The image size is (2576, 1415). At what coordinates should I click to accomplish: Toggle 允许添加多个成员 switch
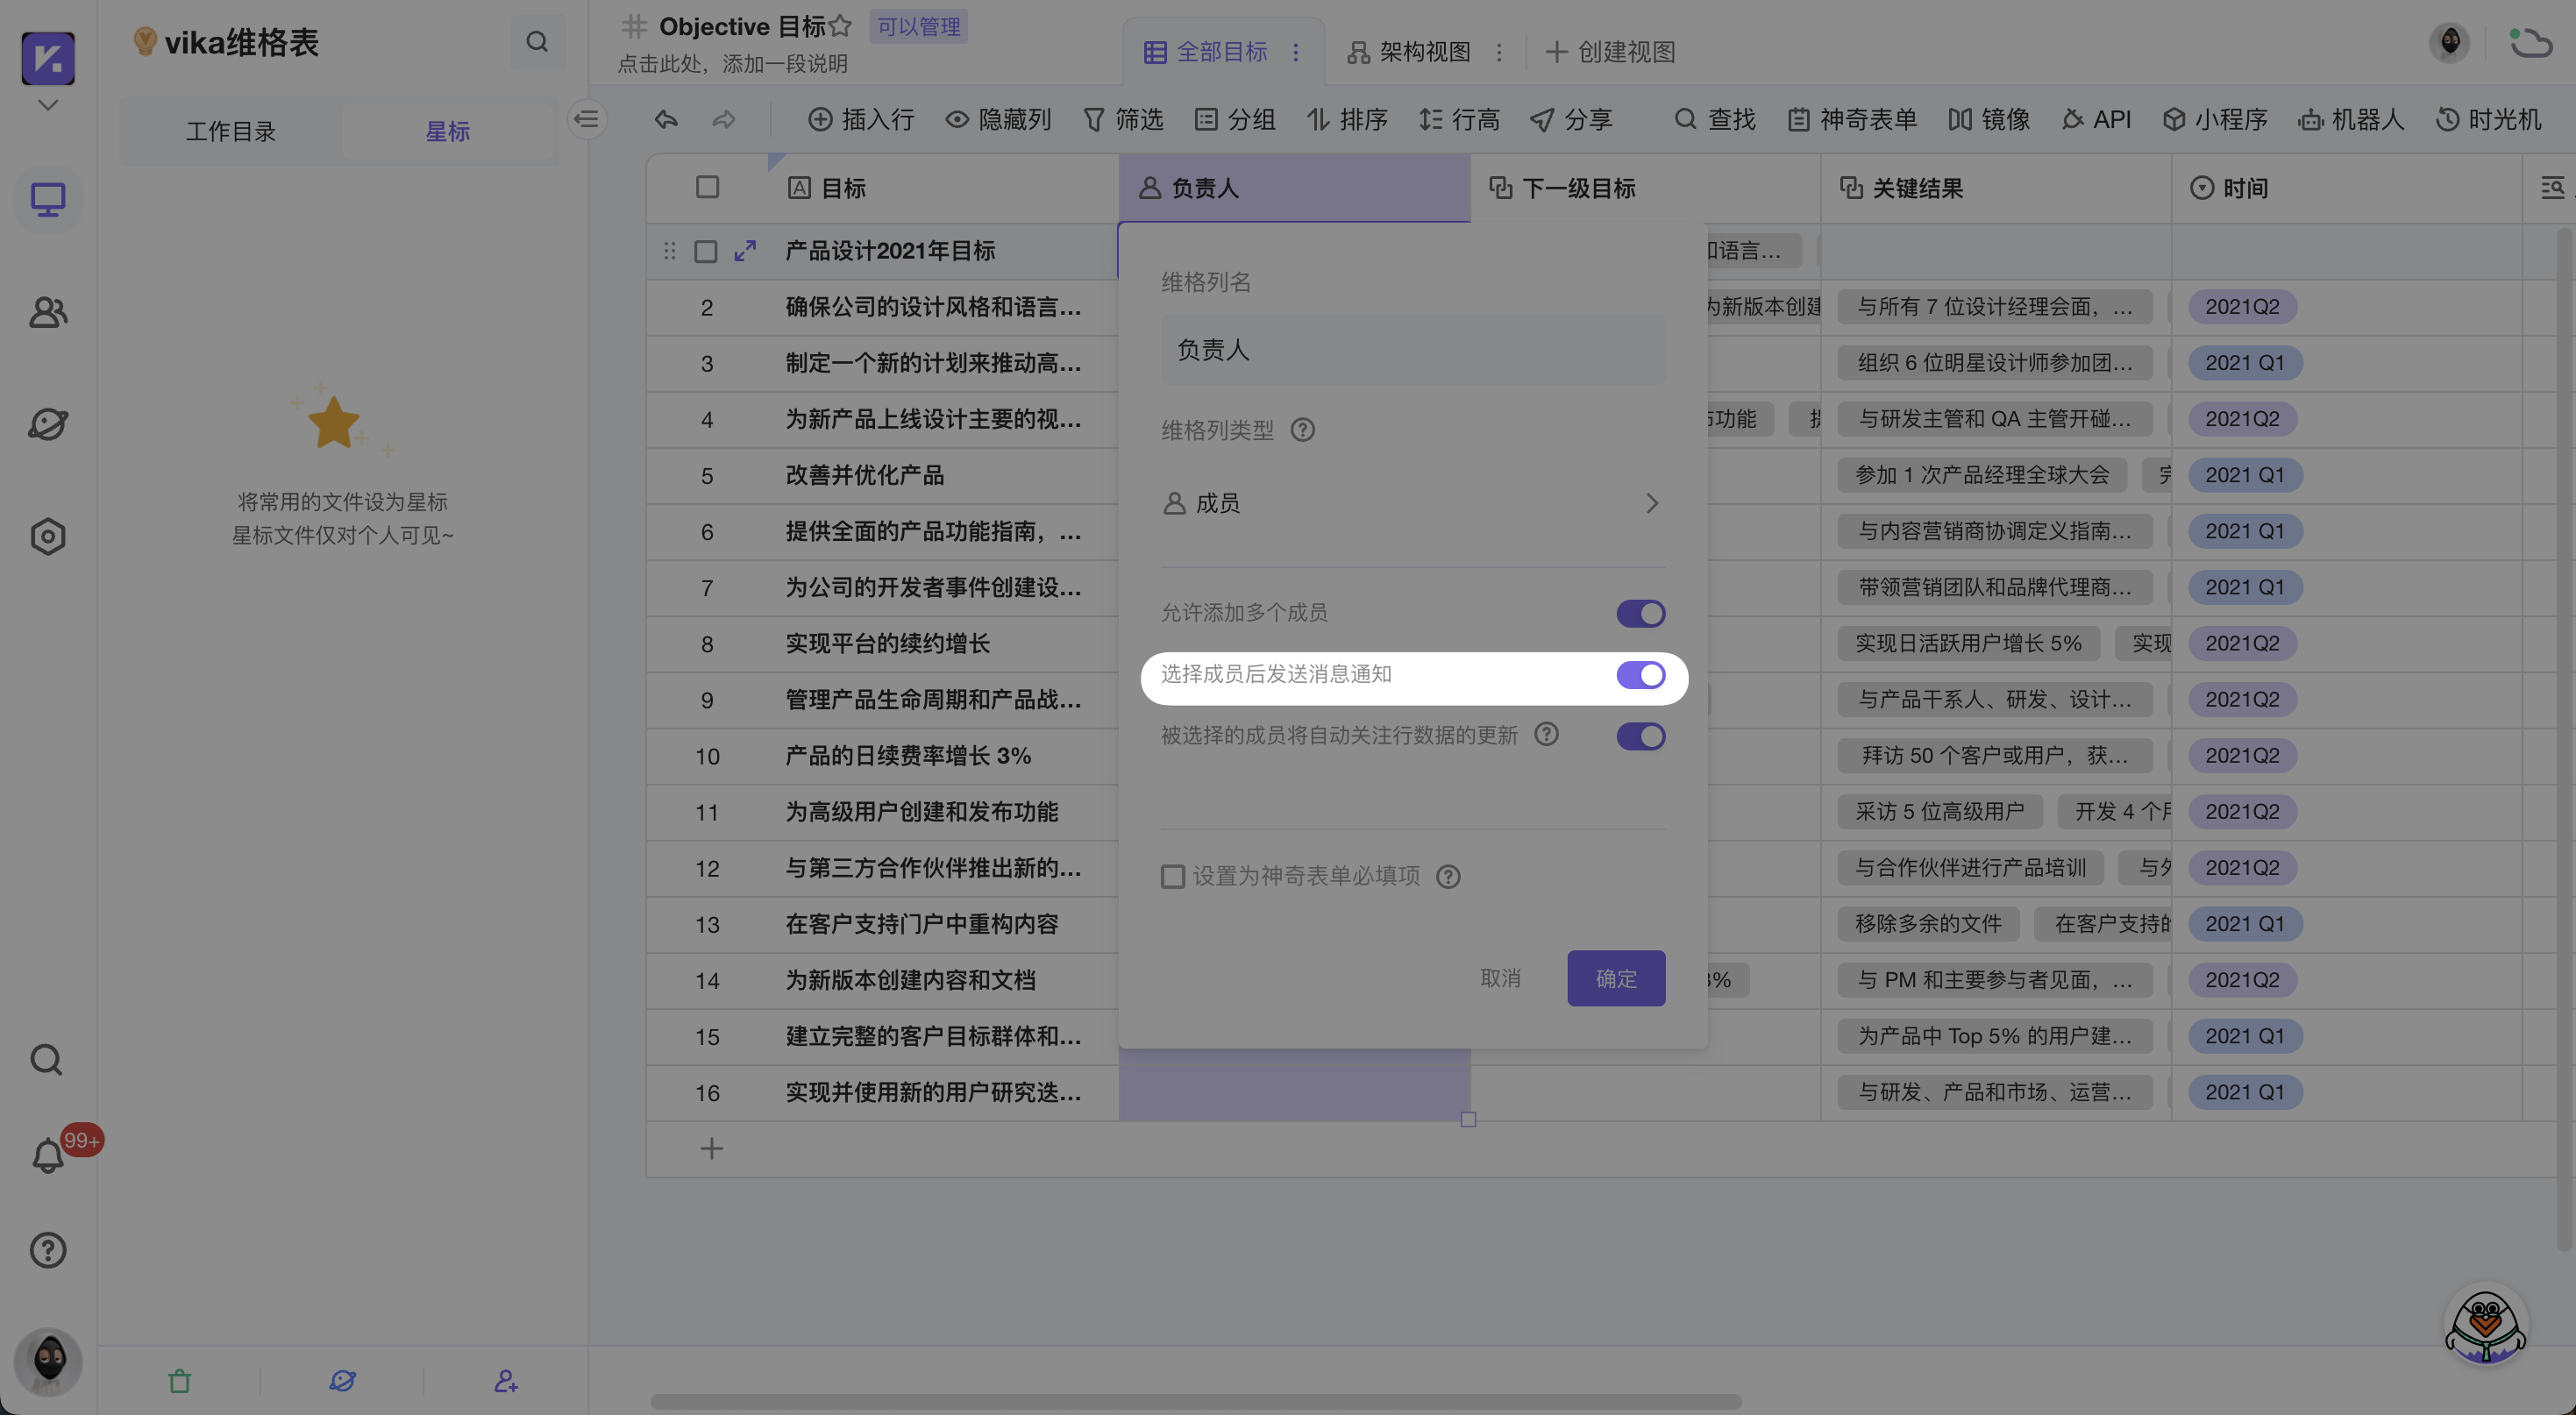[x=1640, y=613]
